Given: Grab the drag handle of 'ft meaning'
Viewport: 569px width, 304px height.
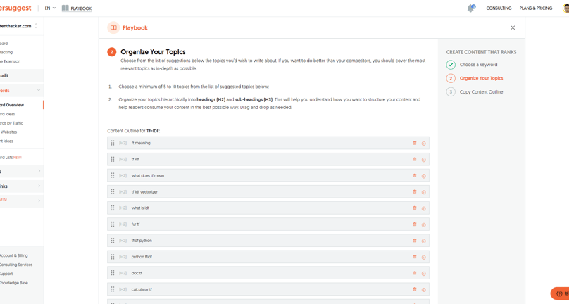Looking at the screenshot, I should [113, 143].
